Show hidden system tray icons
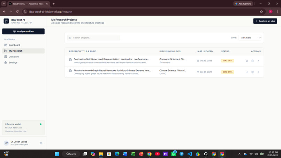The image size is (281, 158). [x=239, y=154]
